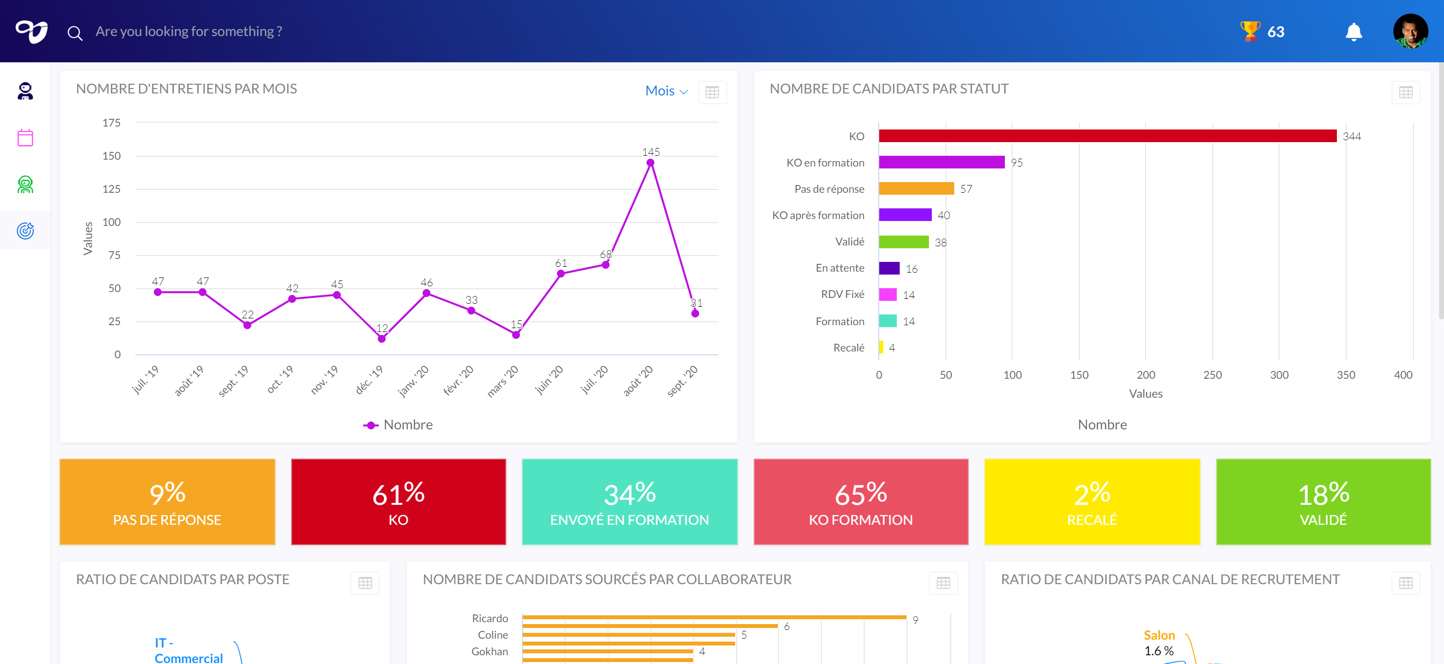Click the Salon 1.6 % pie label
Viewport: 1444px width, 664px height.
point(1159,643)
